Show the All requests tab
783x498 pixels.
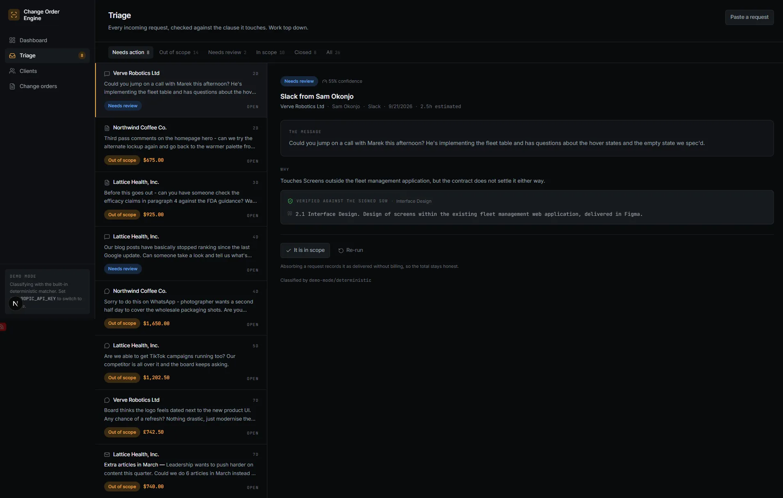point(333,52)
